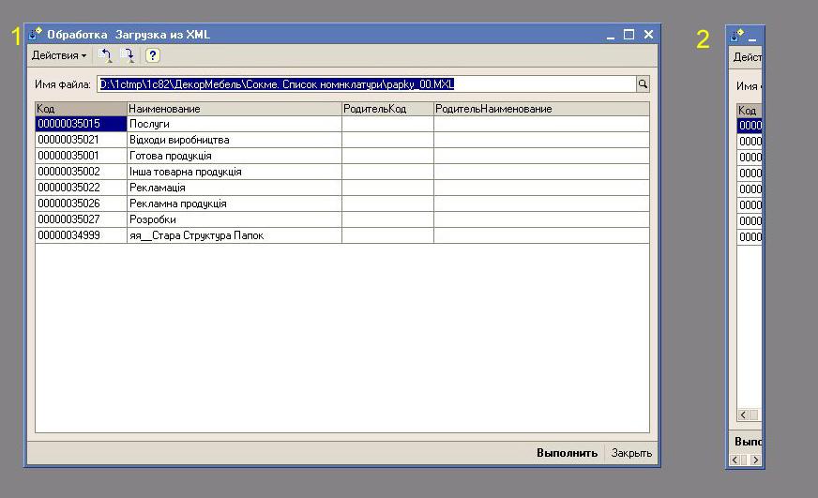Click the left scroll arrow at window 2 bottom

click(735, 460)
